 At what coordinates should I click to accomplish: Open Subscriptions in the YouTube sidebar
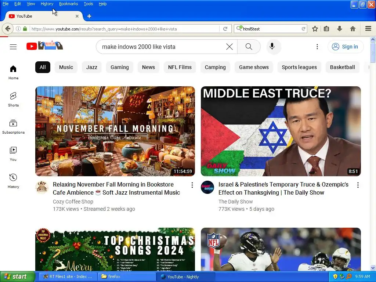click(13, 127)
